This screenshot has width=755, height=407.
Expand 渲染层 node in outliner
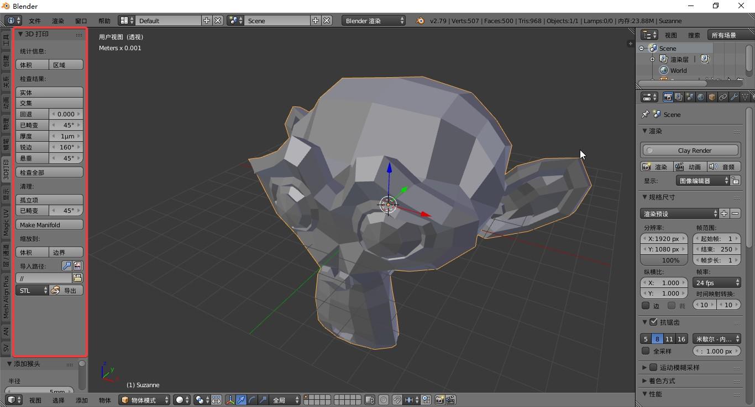pos(652,59)
